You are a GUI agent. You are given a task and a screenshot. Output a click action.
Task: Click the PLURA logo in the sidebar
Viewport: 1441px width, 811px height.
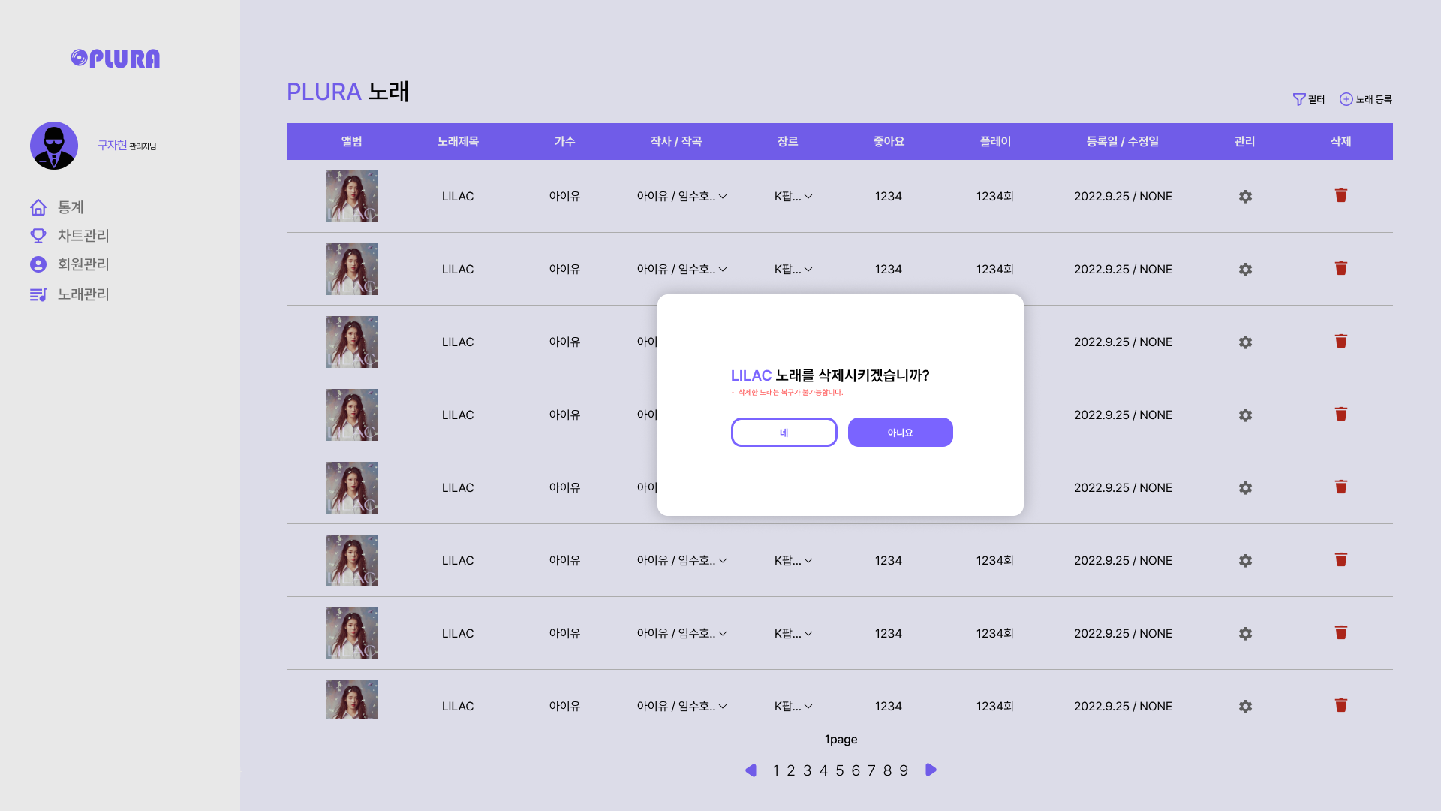(x=116, y=59)
